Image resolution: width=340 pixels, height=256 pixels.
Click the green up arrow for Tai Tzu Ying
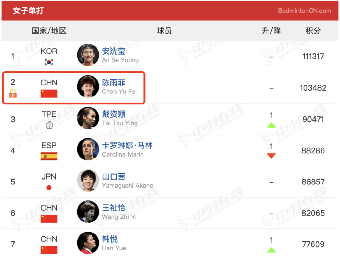[x=271, y=125]
